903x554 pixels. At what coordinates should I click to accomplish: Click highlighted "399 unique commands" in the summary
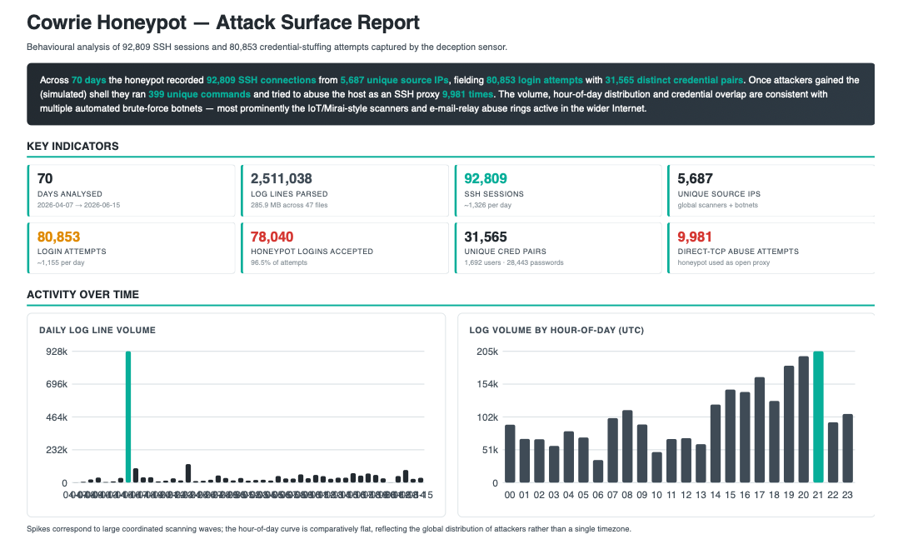199,94
